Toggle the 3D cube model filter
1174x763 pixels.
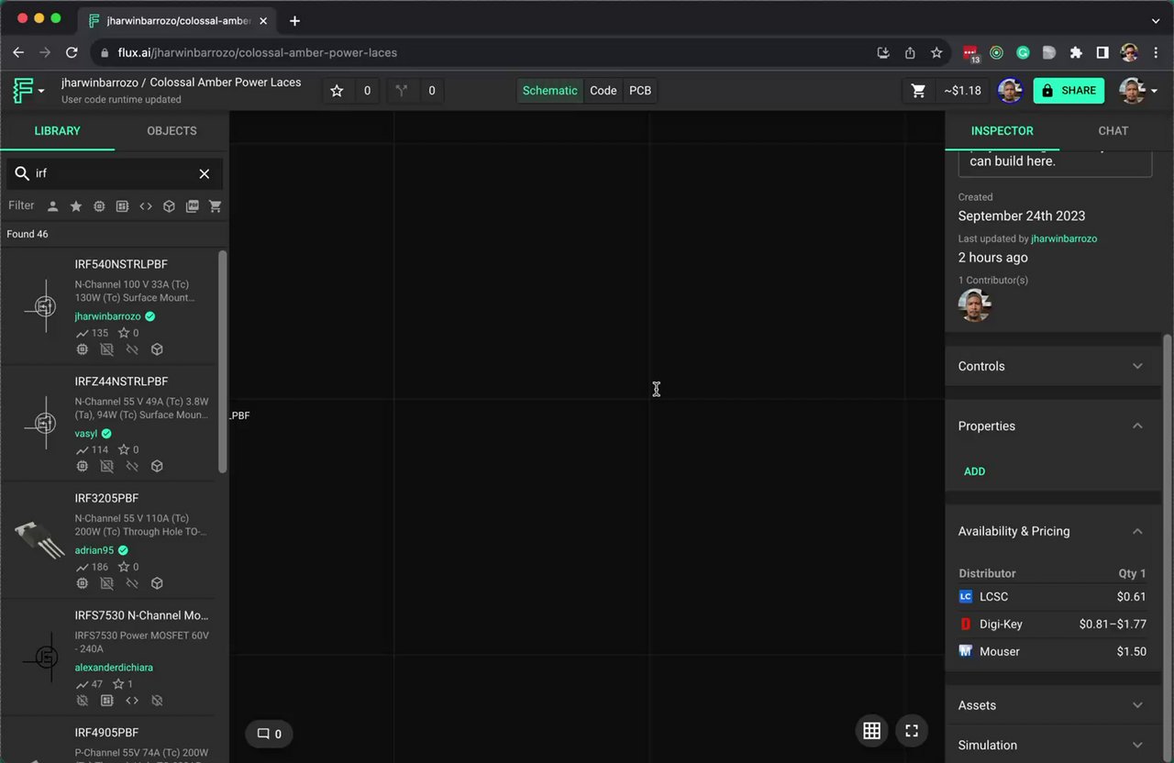[169, 206]
